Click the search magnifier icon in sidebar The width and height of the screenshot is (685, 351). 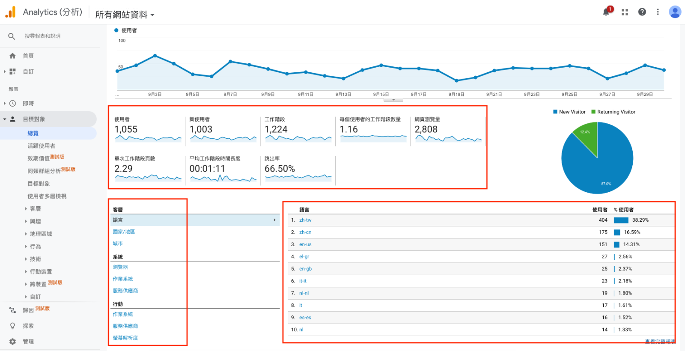coord(12,36)
